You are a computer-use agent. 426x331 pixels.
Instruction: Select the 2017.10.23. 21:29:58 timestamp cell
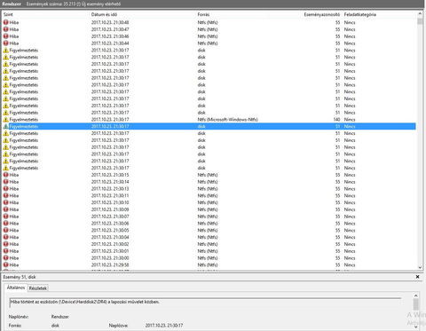pyautogui.click(x=110, y=265)
